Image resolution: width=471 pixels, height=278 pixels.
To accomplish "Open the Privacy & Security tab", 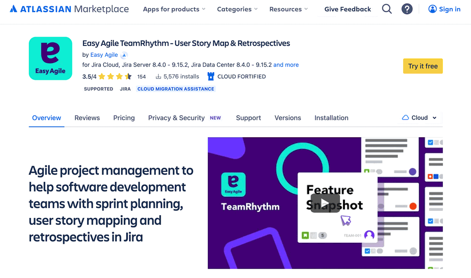I will point(176,118).
